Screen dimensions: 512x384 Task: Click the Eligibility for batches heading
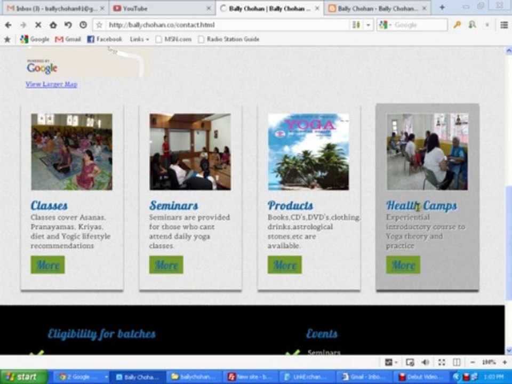[x=101, y=334]
